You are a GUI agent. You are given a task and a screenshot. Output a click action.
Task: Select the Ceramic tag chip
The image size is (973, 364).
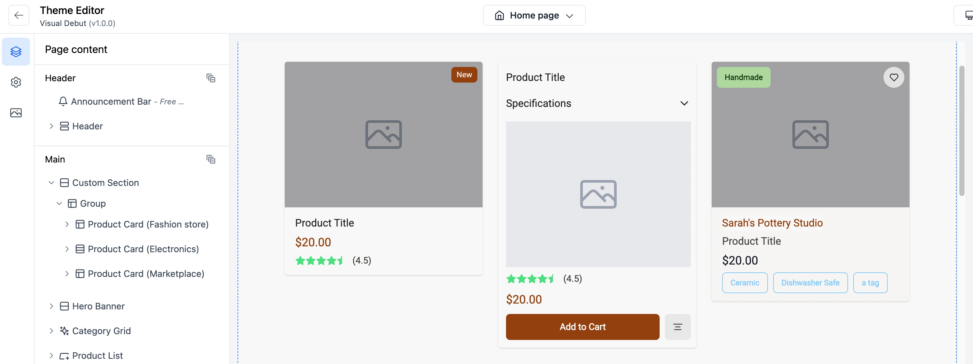745,282
